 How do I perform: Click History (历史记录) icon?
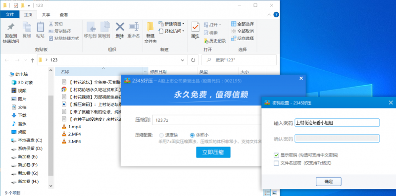click(x=206, y=41)
